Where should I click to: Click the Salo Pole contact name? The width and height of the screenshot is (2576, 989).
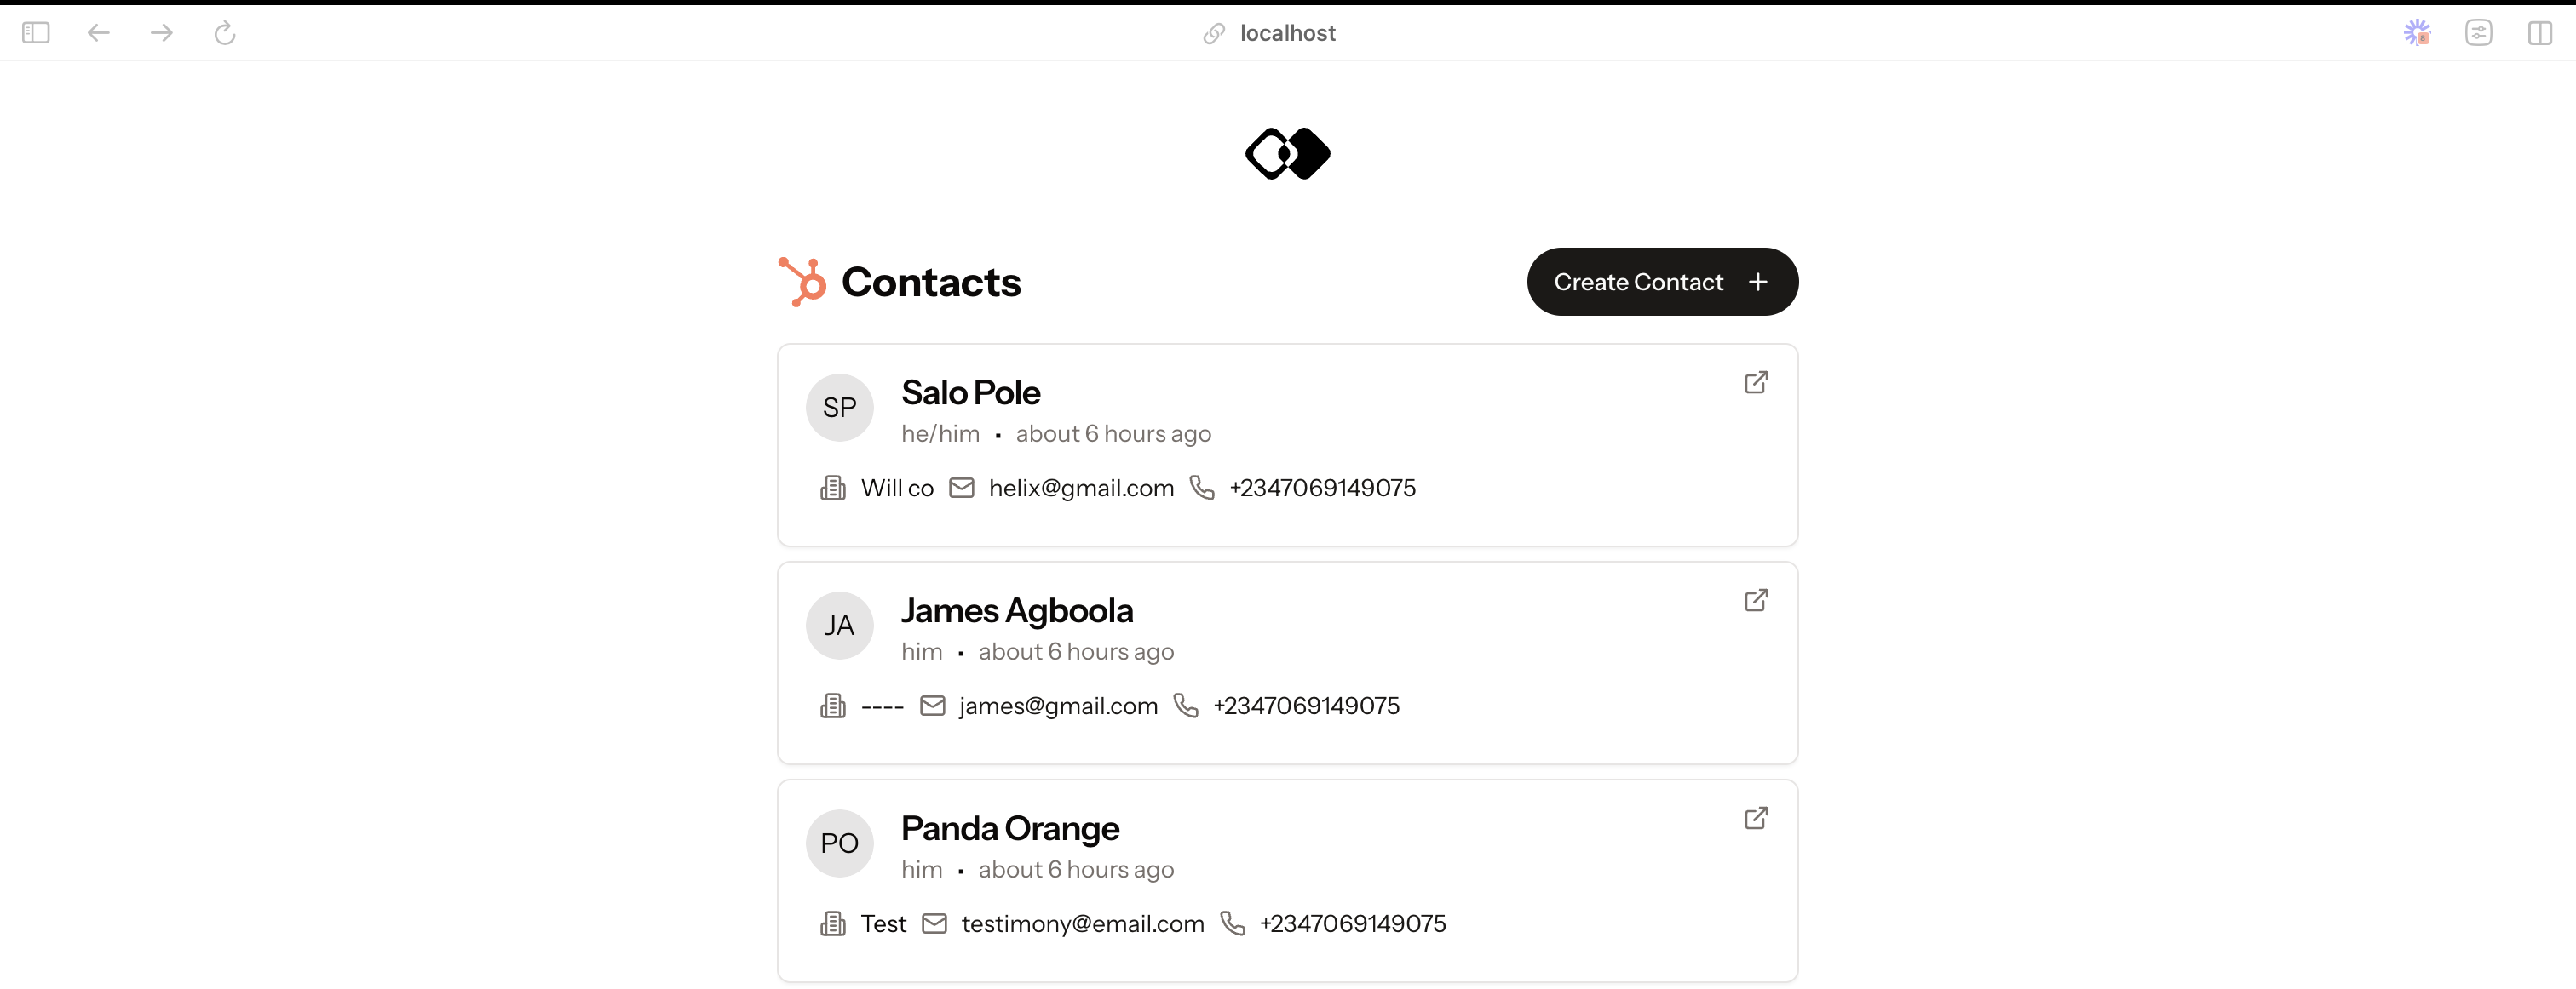[970, 392]
